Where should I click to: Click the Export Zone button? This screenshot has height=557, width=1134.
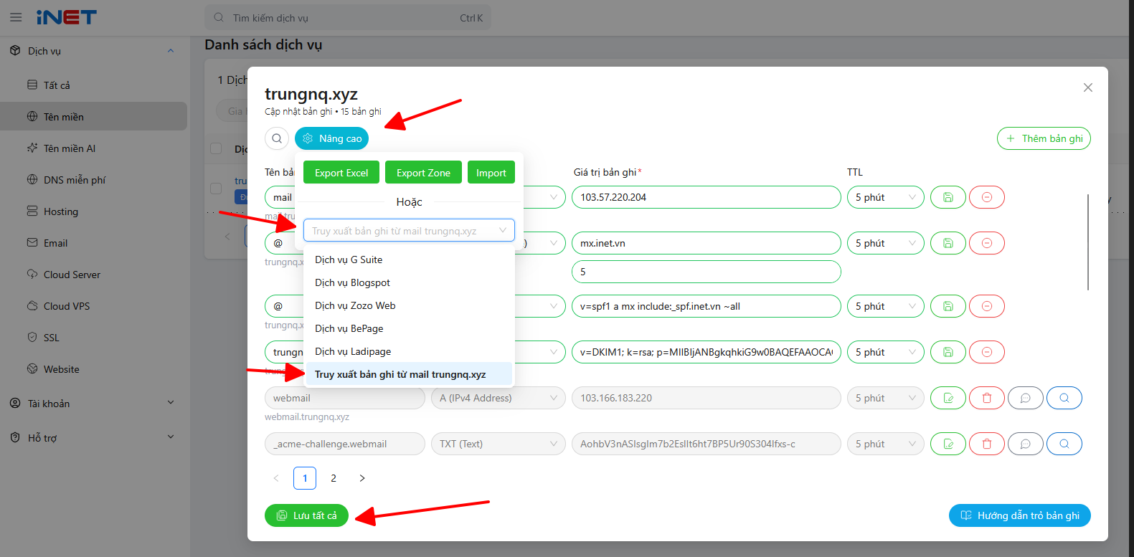point(423,173)
